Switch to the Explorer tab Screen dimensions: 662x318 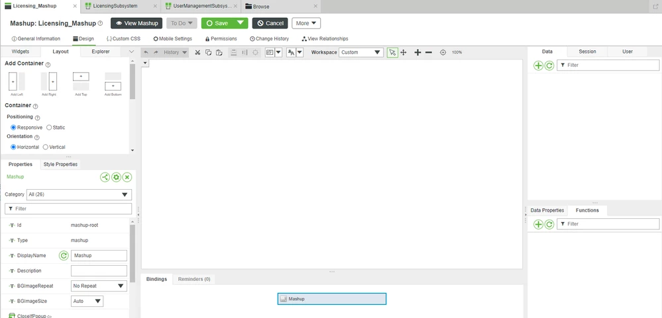click(x=101, y=52)
